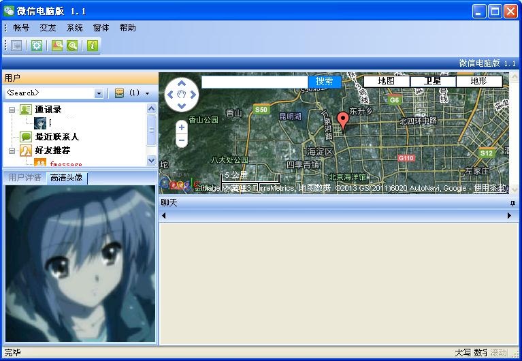Open the 帮助 menu
The height and width of the screenshot is (361, 522).
[127, 28]
